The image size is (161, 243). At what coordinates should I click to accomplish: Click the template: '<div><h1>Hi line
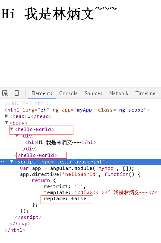tap(102, 192)
